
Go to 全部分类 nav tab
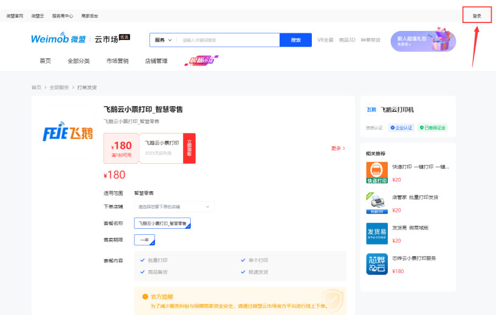pyautogui.click(x=78, y=61)
